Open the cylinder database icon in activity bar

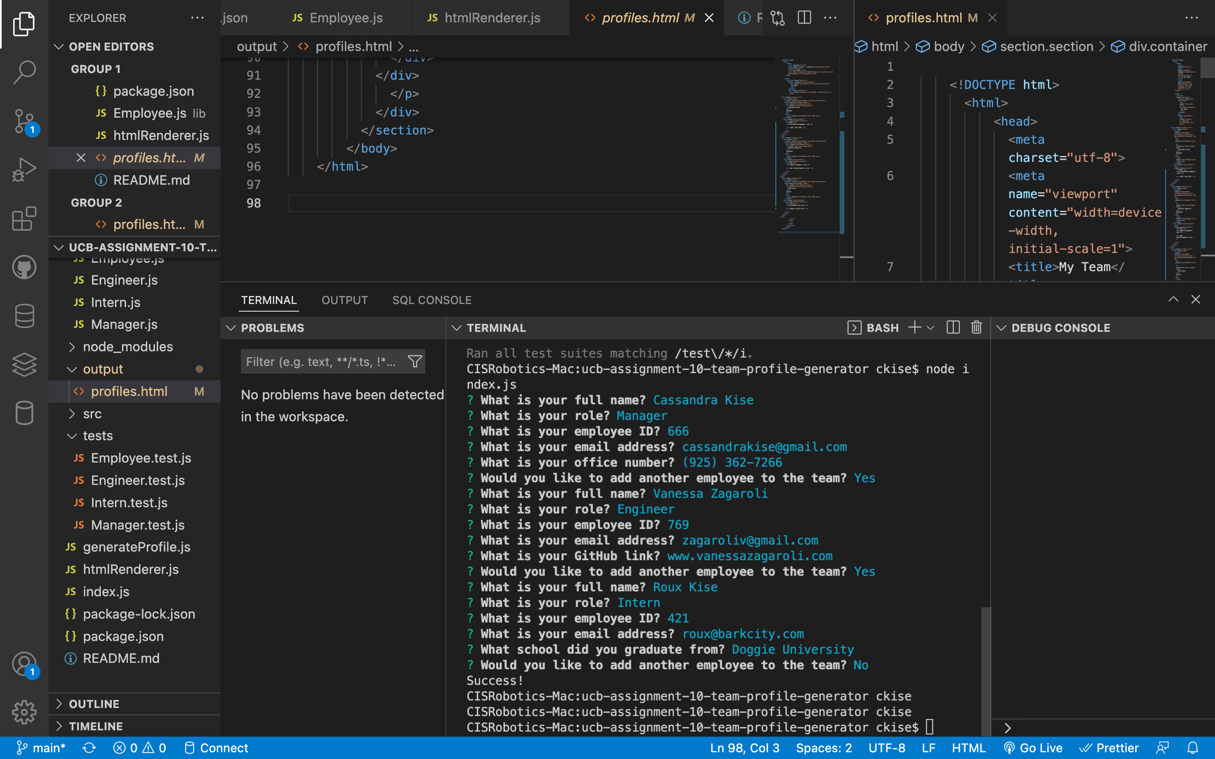click(x=24, y=413)
